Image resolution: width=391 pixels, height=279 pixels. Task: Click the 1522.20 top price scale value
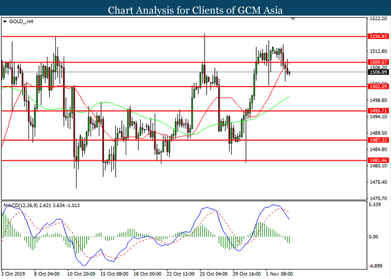coord(379,18)
